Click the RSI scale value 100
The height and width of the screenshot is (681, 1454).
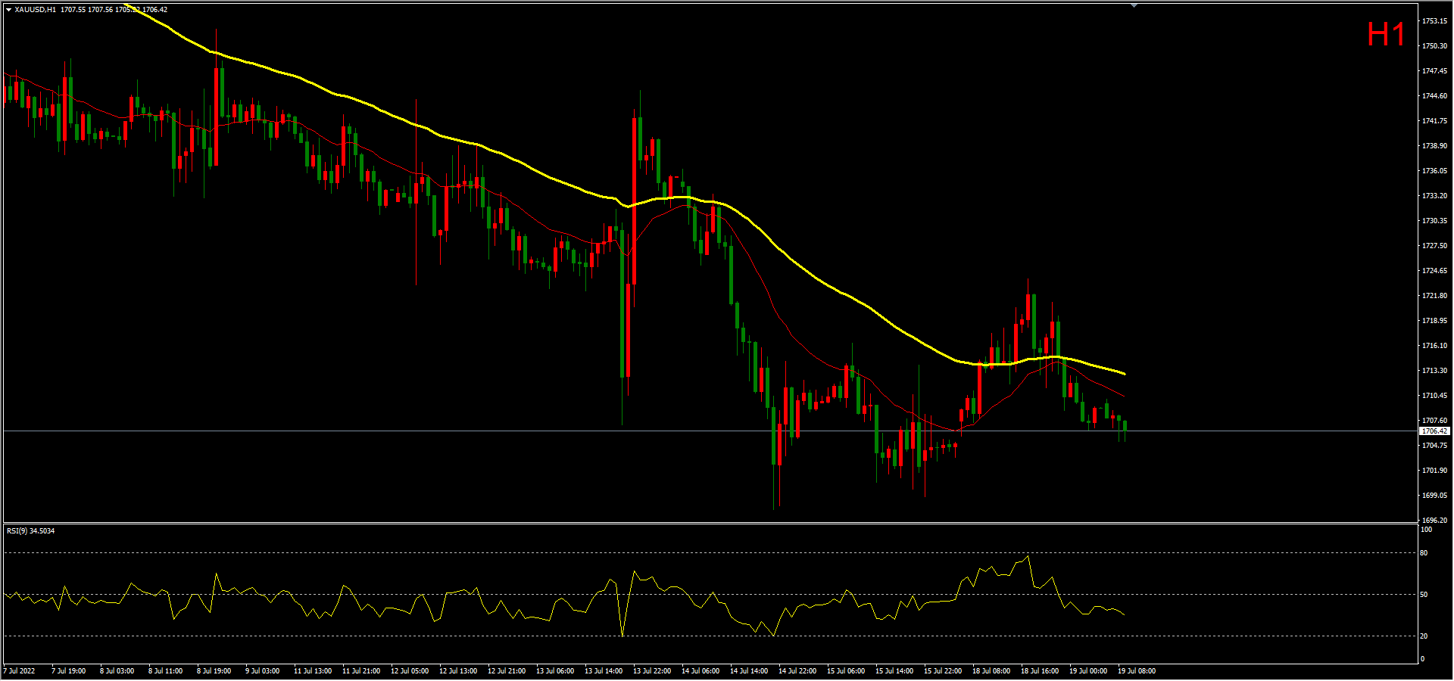click(x=1426, y=530)
